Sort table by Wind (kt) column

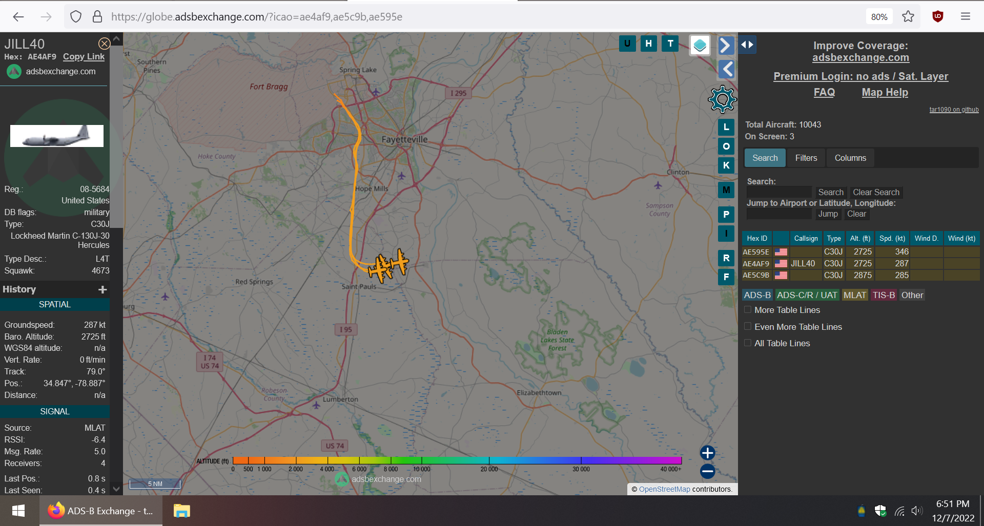[x=961, y=238]
